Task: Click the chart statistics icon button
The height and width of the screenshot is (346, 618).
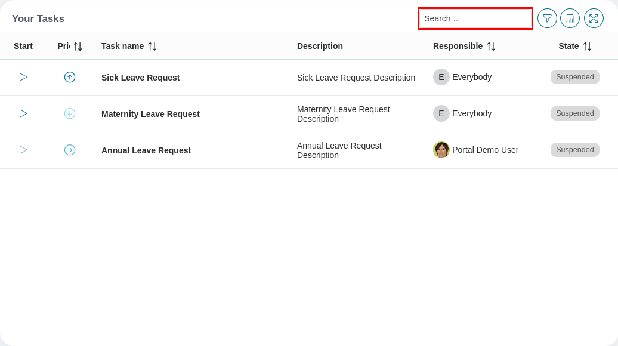Action: pyautogui.click(x=570, y=18)
